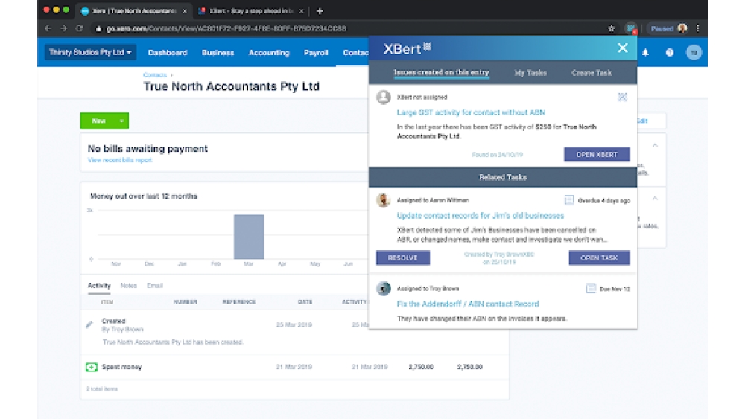745x419 pixels.
Task: Collapse the lower right side panel chevron
Action: tap(655, 199)
